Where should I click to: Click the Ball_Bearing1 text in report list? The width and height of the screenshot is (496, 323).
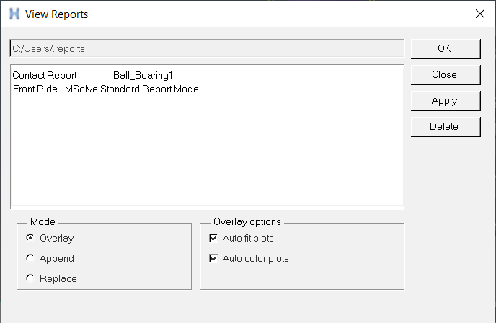click(143, 75)
